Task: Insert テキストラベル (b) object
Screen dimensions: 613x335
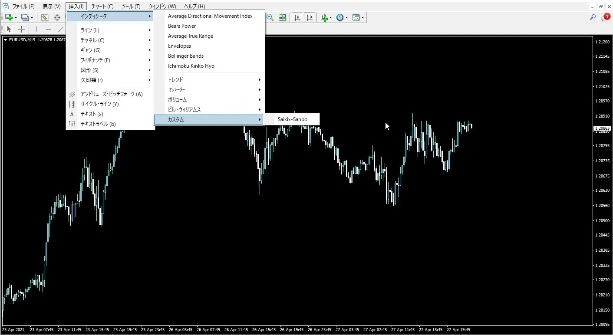Action: [98, 124]
